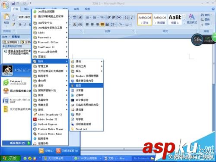Expand the 系统工具 folder submenu
The height and width of the screenshot is (162, 216).
click(x=86, y=66)
